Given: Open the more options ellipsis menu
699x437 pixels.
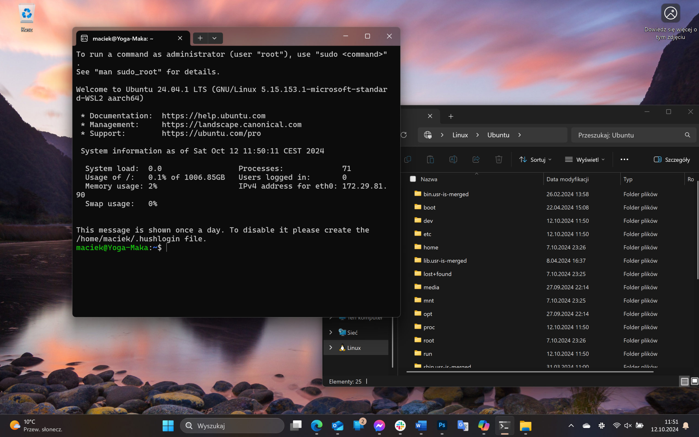Looking at the screenshot, I should 624,160.
